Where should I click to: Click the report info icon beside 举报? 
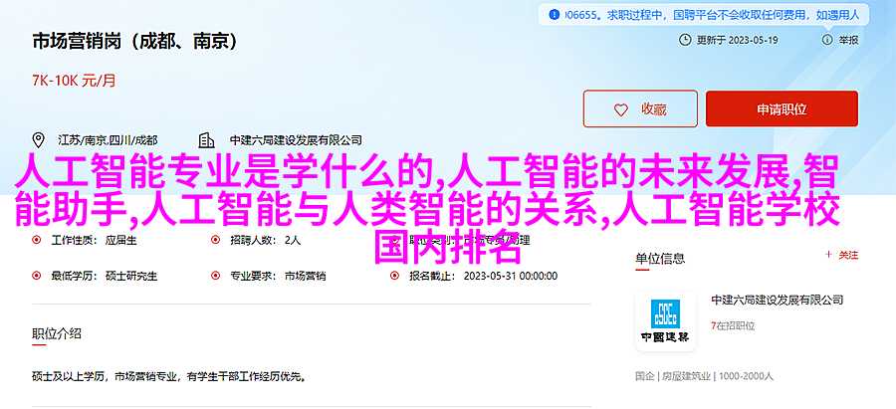[x=827, y=40]
